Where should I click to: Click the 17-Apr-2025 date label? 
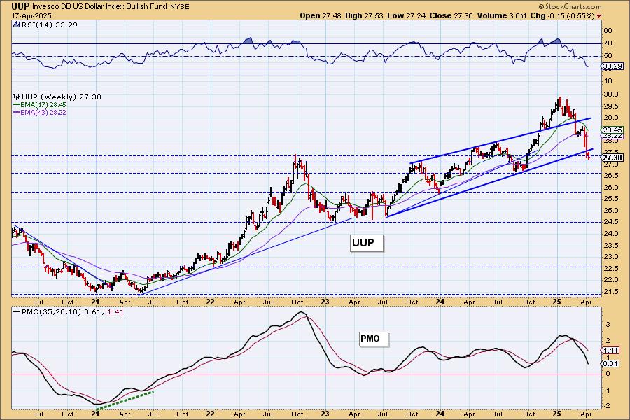point(31,15)
